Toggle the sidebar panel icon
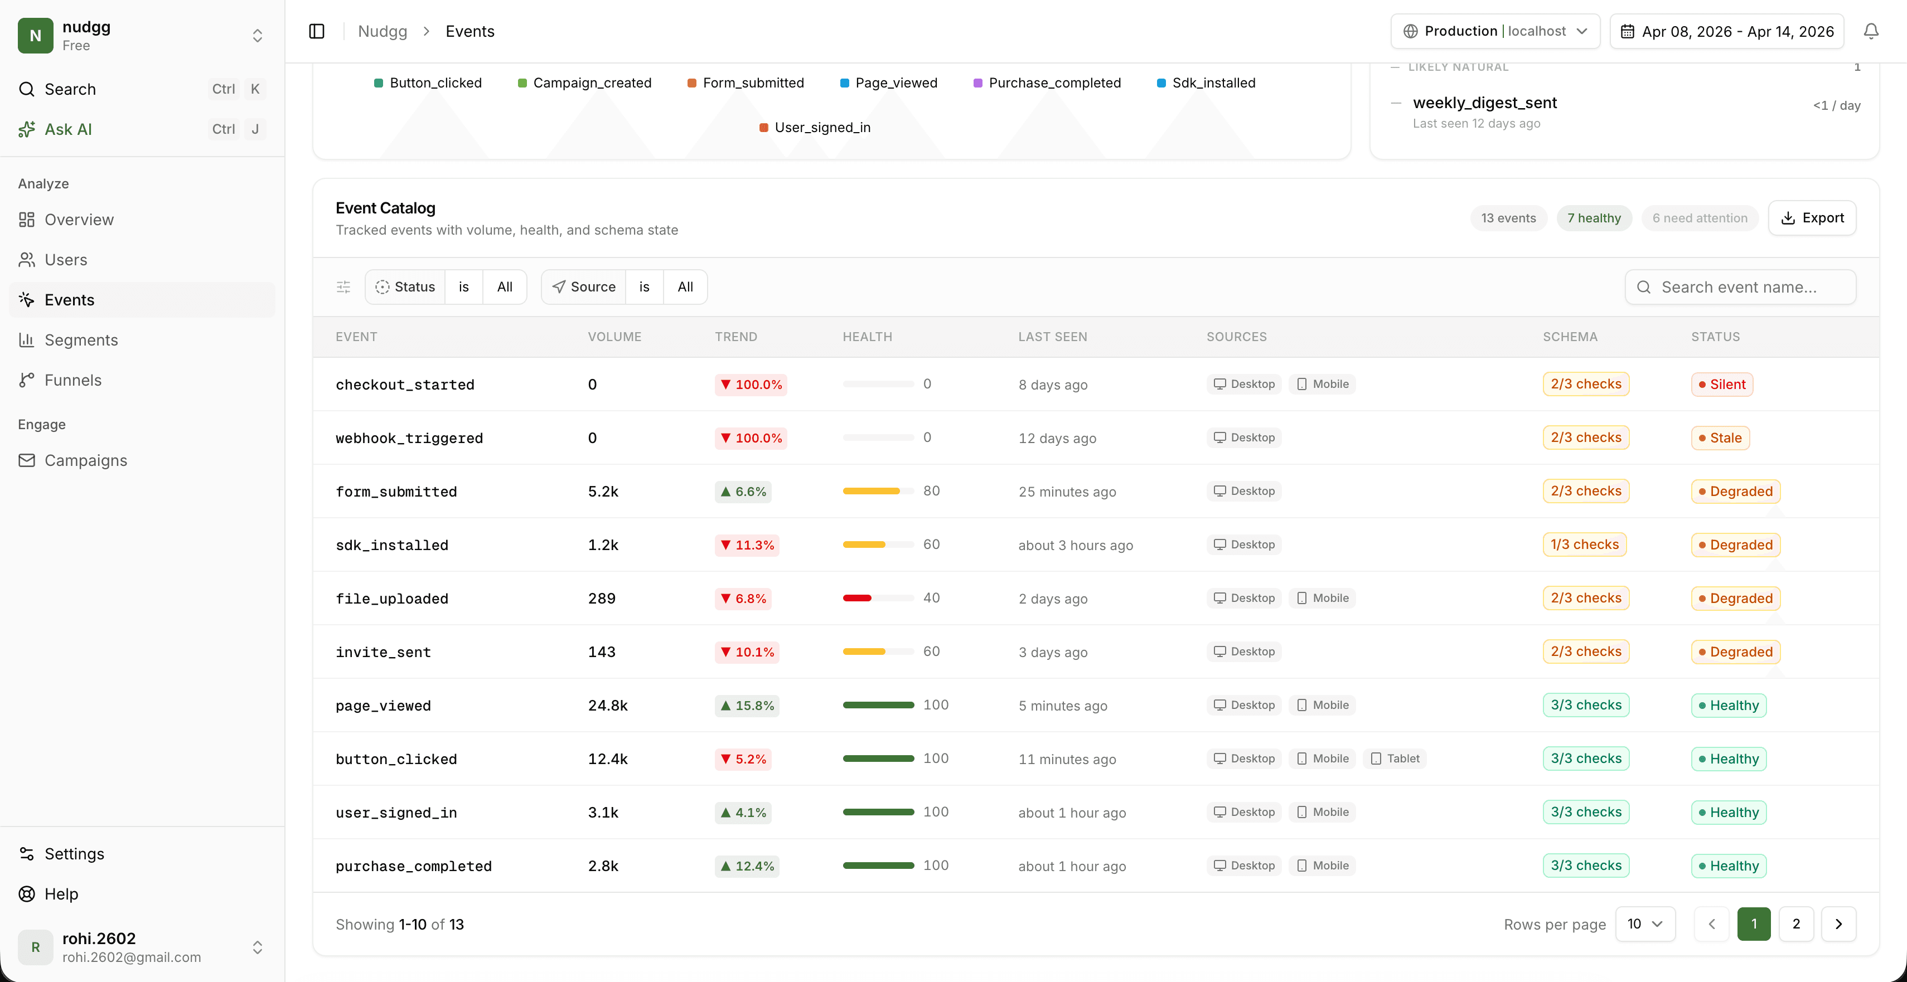1907x982 pixels. pyautogui.click(x=317, y=31)
